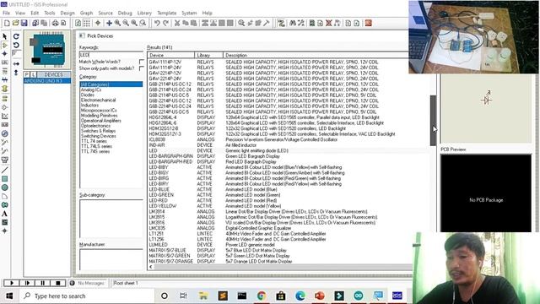Click the P (pick devices) button
This screenshot has width=540, height=304.
click(26, 74)
